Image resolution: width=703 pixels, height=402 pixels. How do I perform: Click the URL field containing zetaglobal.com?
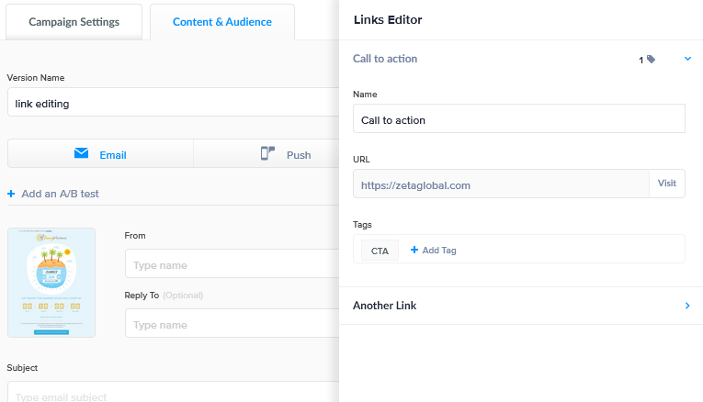[x=501, y=184]
